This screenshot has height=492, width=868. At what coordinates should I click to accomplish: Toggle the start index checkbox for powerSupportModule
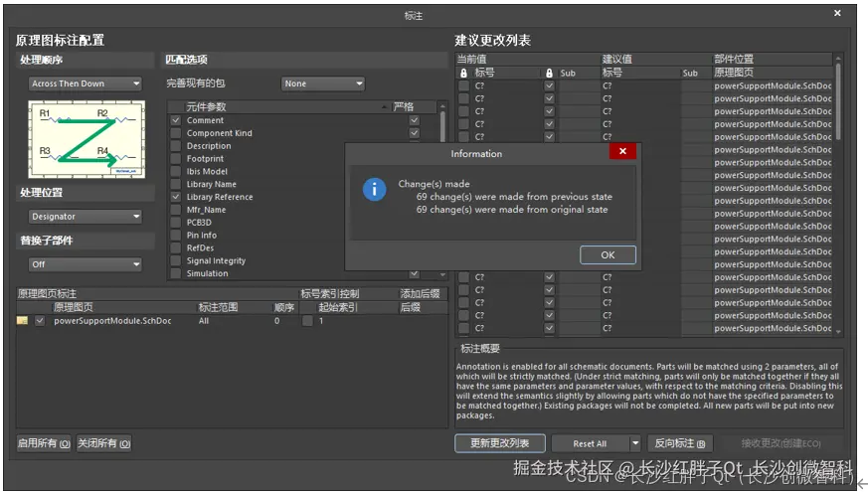[x=307, y=320]
